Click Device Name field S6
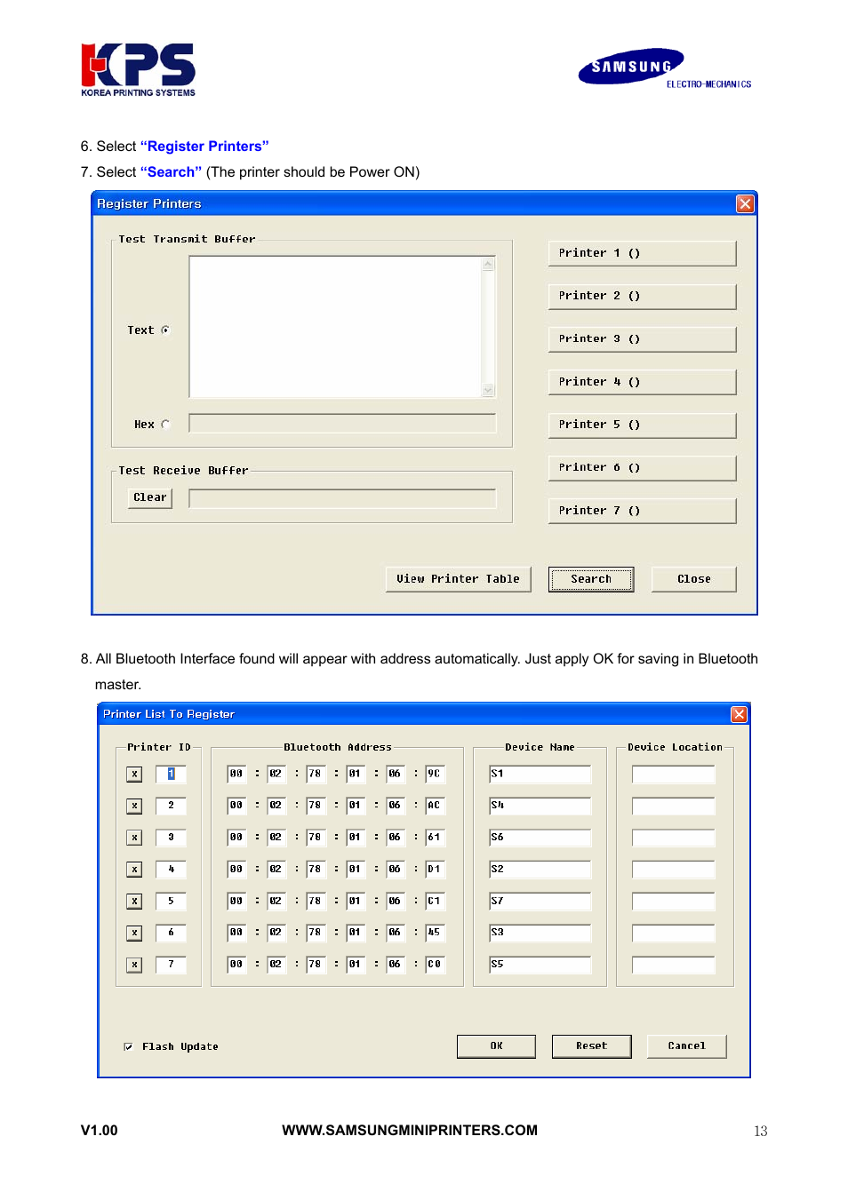This screenshot has height=1200, width=848. pyautogui.click(x=540, y=838)
